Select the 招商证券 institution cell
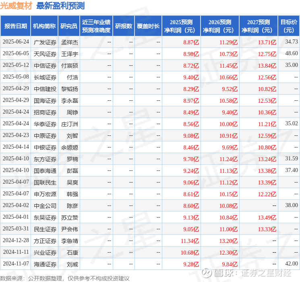The image size is (300, 282). (45, 112)
